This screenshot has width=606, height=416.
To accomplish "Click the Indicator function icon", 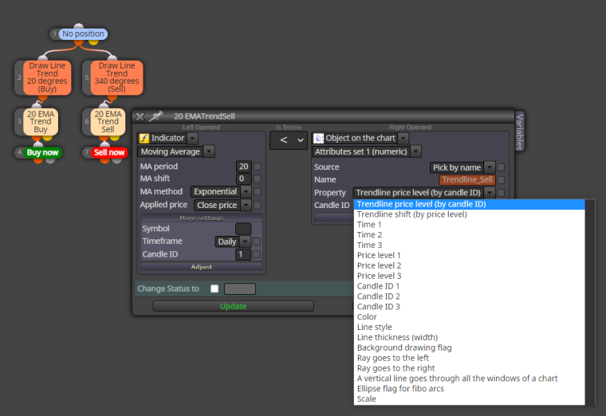I will 144,139.
